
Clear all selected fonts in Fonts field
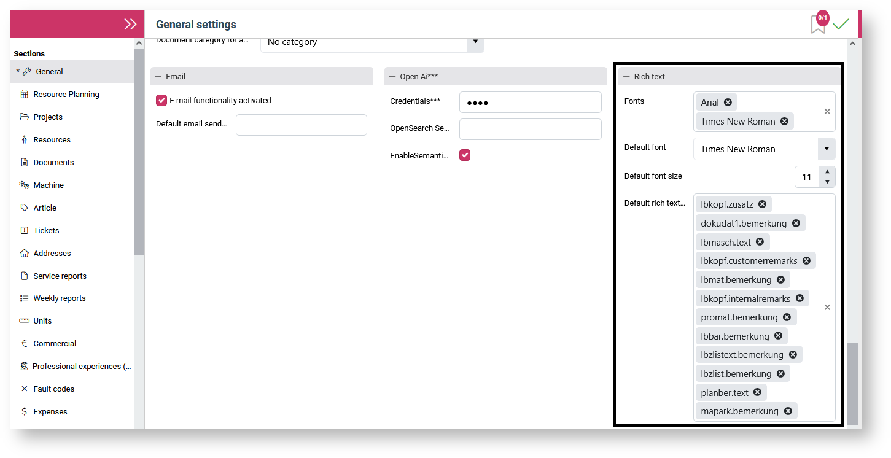coord(827,112)
